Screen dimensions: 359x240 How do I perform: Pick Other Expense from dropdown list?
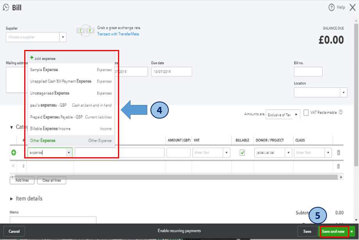pos(71,140)
